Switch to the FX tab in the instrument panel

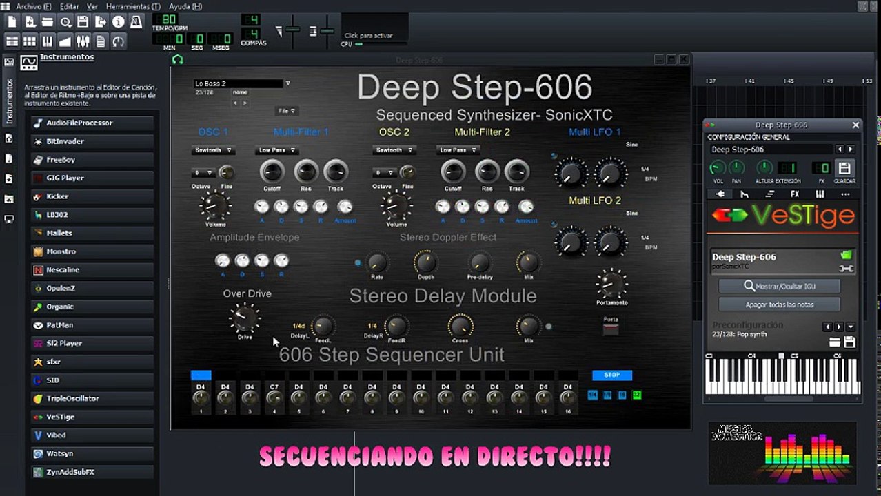[x=795, y=194]
